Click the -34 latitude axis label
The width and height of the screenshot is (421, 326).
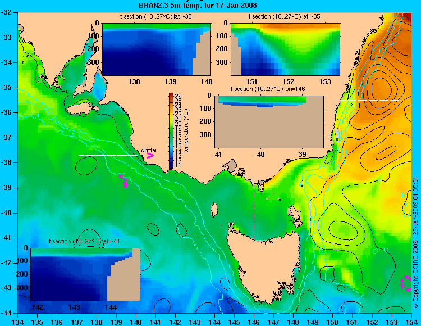point(7,62)
